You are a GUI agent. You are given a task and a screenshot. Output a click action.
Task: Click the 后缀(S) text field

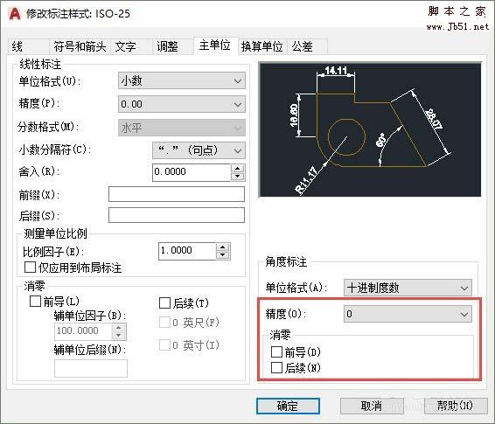[x=177, y=215]
